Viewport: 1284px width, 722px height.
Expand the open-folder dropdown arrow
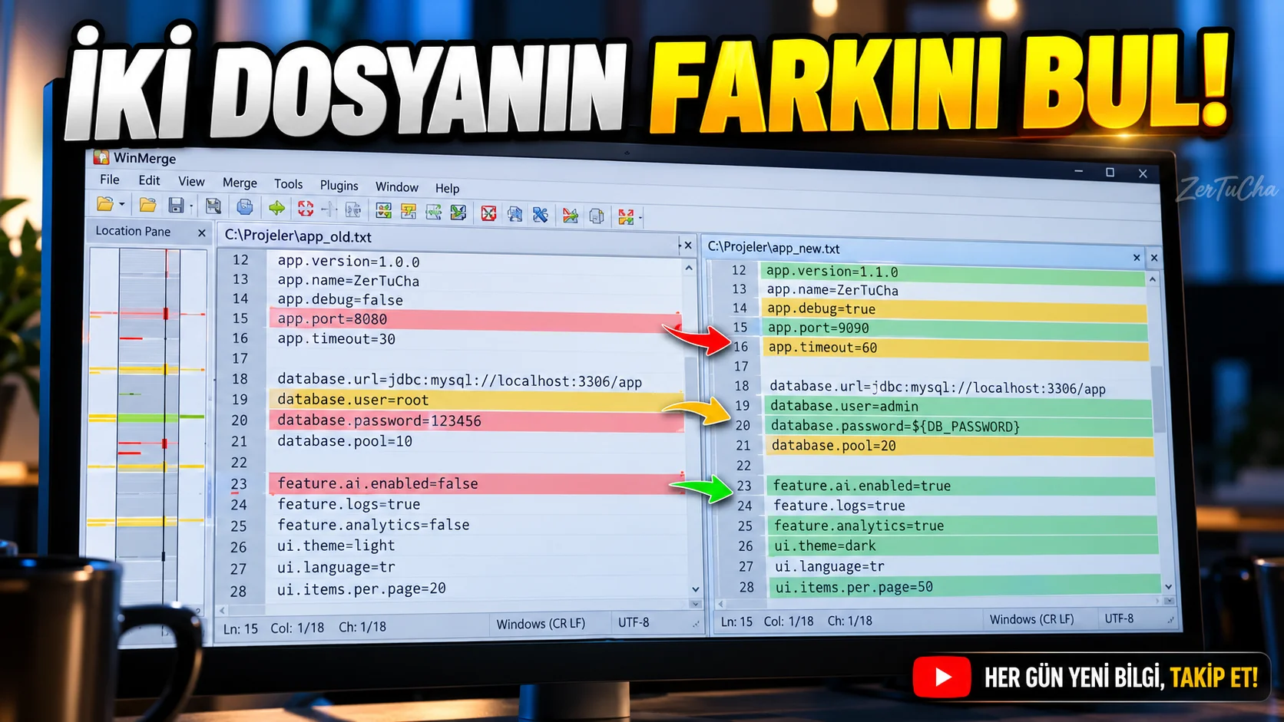[x=121, y=205]
